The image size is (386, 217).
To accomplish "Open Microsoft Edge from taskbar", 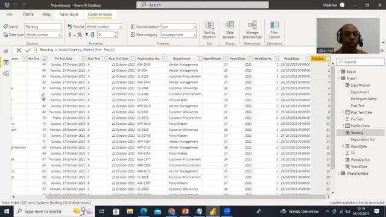I will (x=144, y=212).
